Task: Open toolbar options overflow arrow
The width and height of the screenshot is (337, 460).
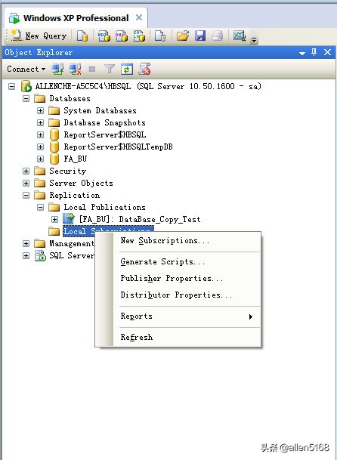Action: [255, 39]
